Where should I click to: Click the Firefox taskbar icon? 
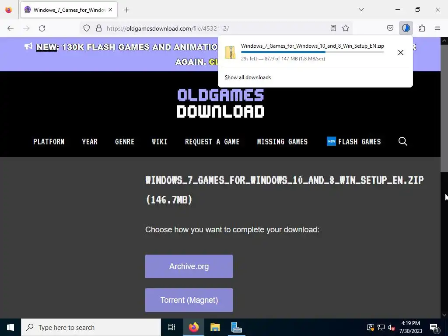click(193, 327)
